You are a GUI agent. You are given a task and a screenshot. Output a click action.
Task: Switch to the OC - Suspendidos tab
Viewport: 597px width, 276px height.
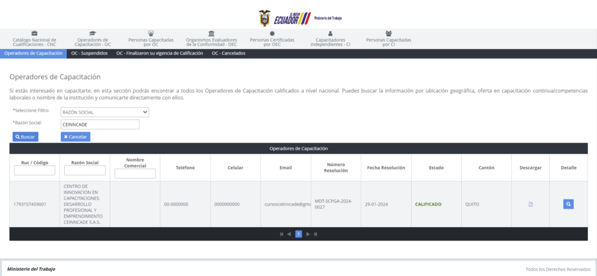pyautogui.click(x=89, y=54)
